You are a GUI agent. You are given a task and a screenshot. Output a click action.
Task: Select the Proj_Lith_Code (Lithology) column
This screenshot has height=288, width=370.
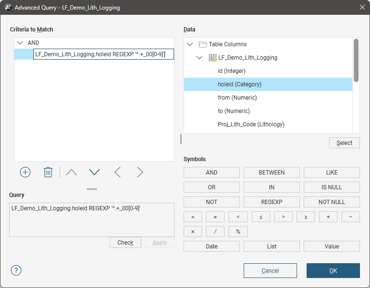(x=251, y=124)
